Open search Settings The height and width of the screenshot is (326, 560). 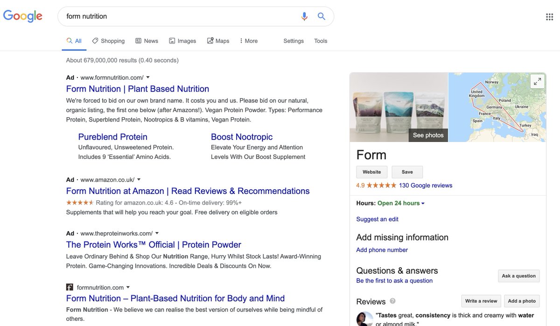point(294,41)
